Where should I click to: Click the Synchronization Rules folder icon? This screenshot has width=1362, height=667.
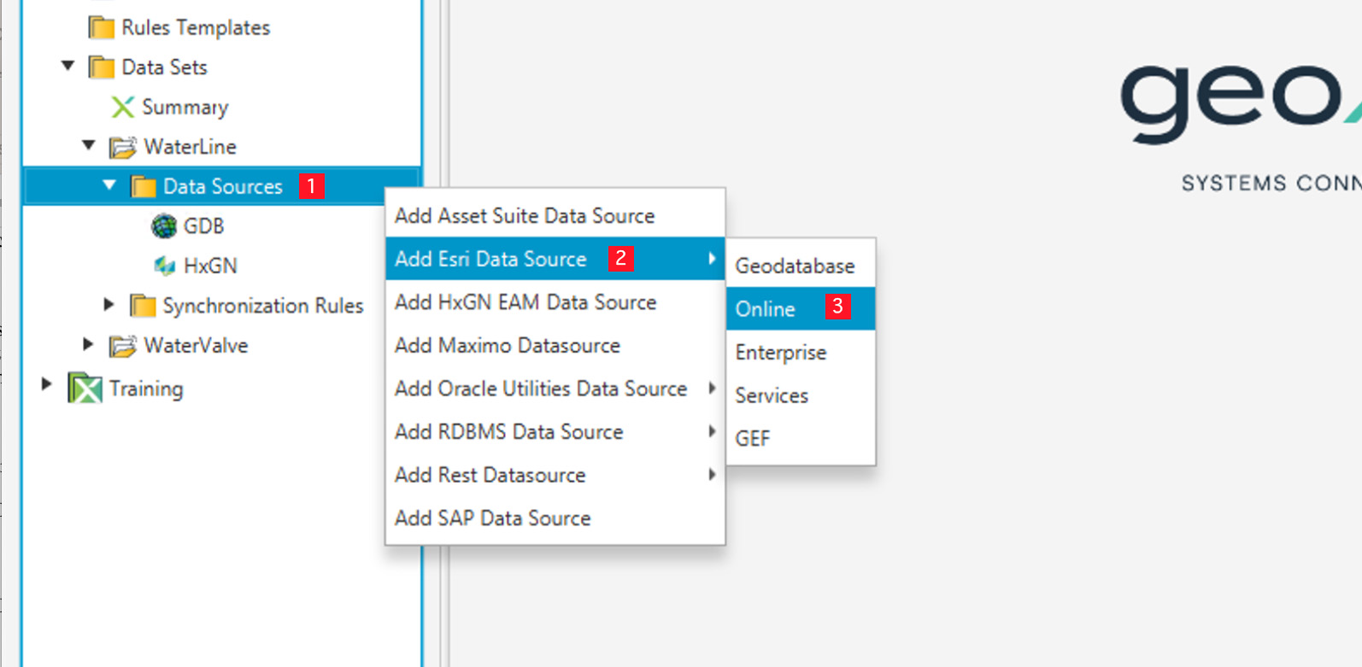[x=143, y=306]
